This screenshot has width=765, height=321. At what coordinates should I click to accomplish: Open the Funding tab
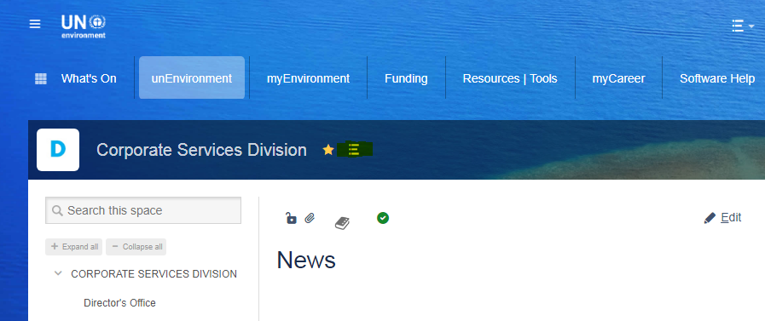pos(406,78)
